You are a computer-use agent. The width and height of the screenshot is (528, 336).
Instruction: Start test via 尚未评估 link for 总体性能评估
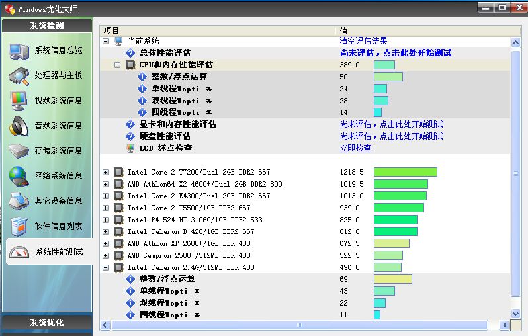pyautogui.click(x=396, y=53)
